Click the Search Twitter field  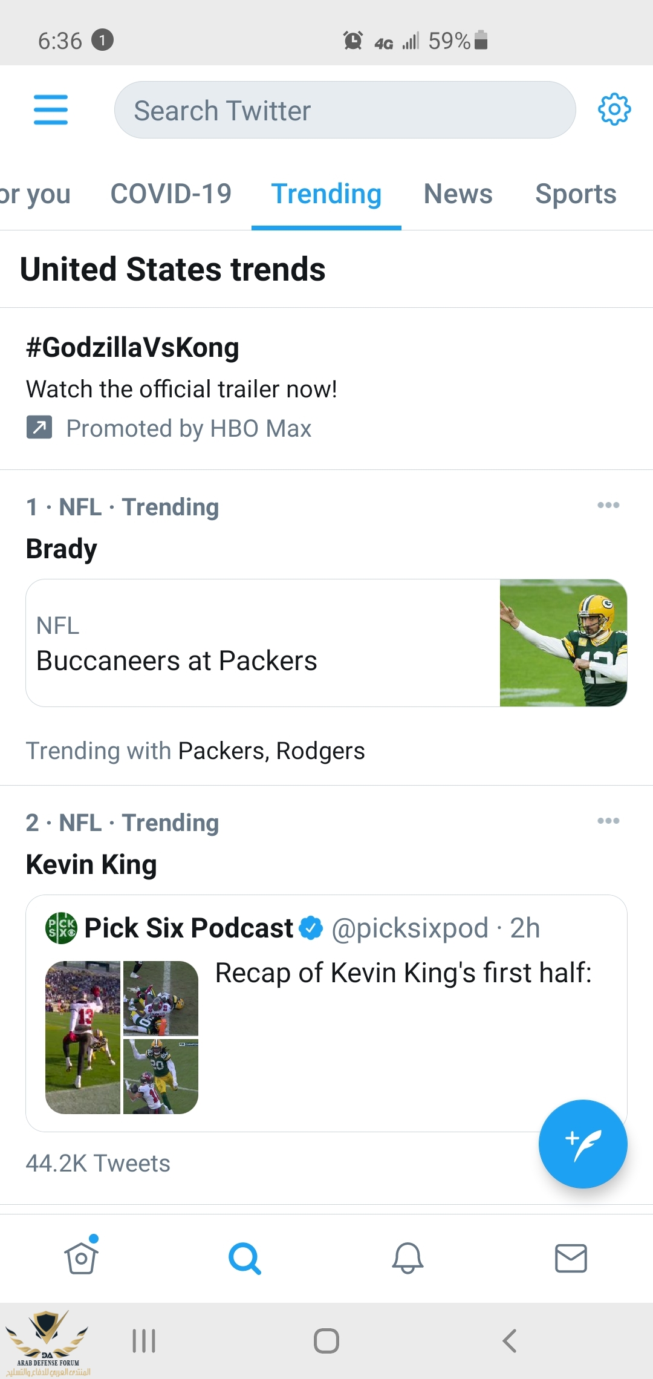coord(345,110)
